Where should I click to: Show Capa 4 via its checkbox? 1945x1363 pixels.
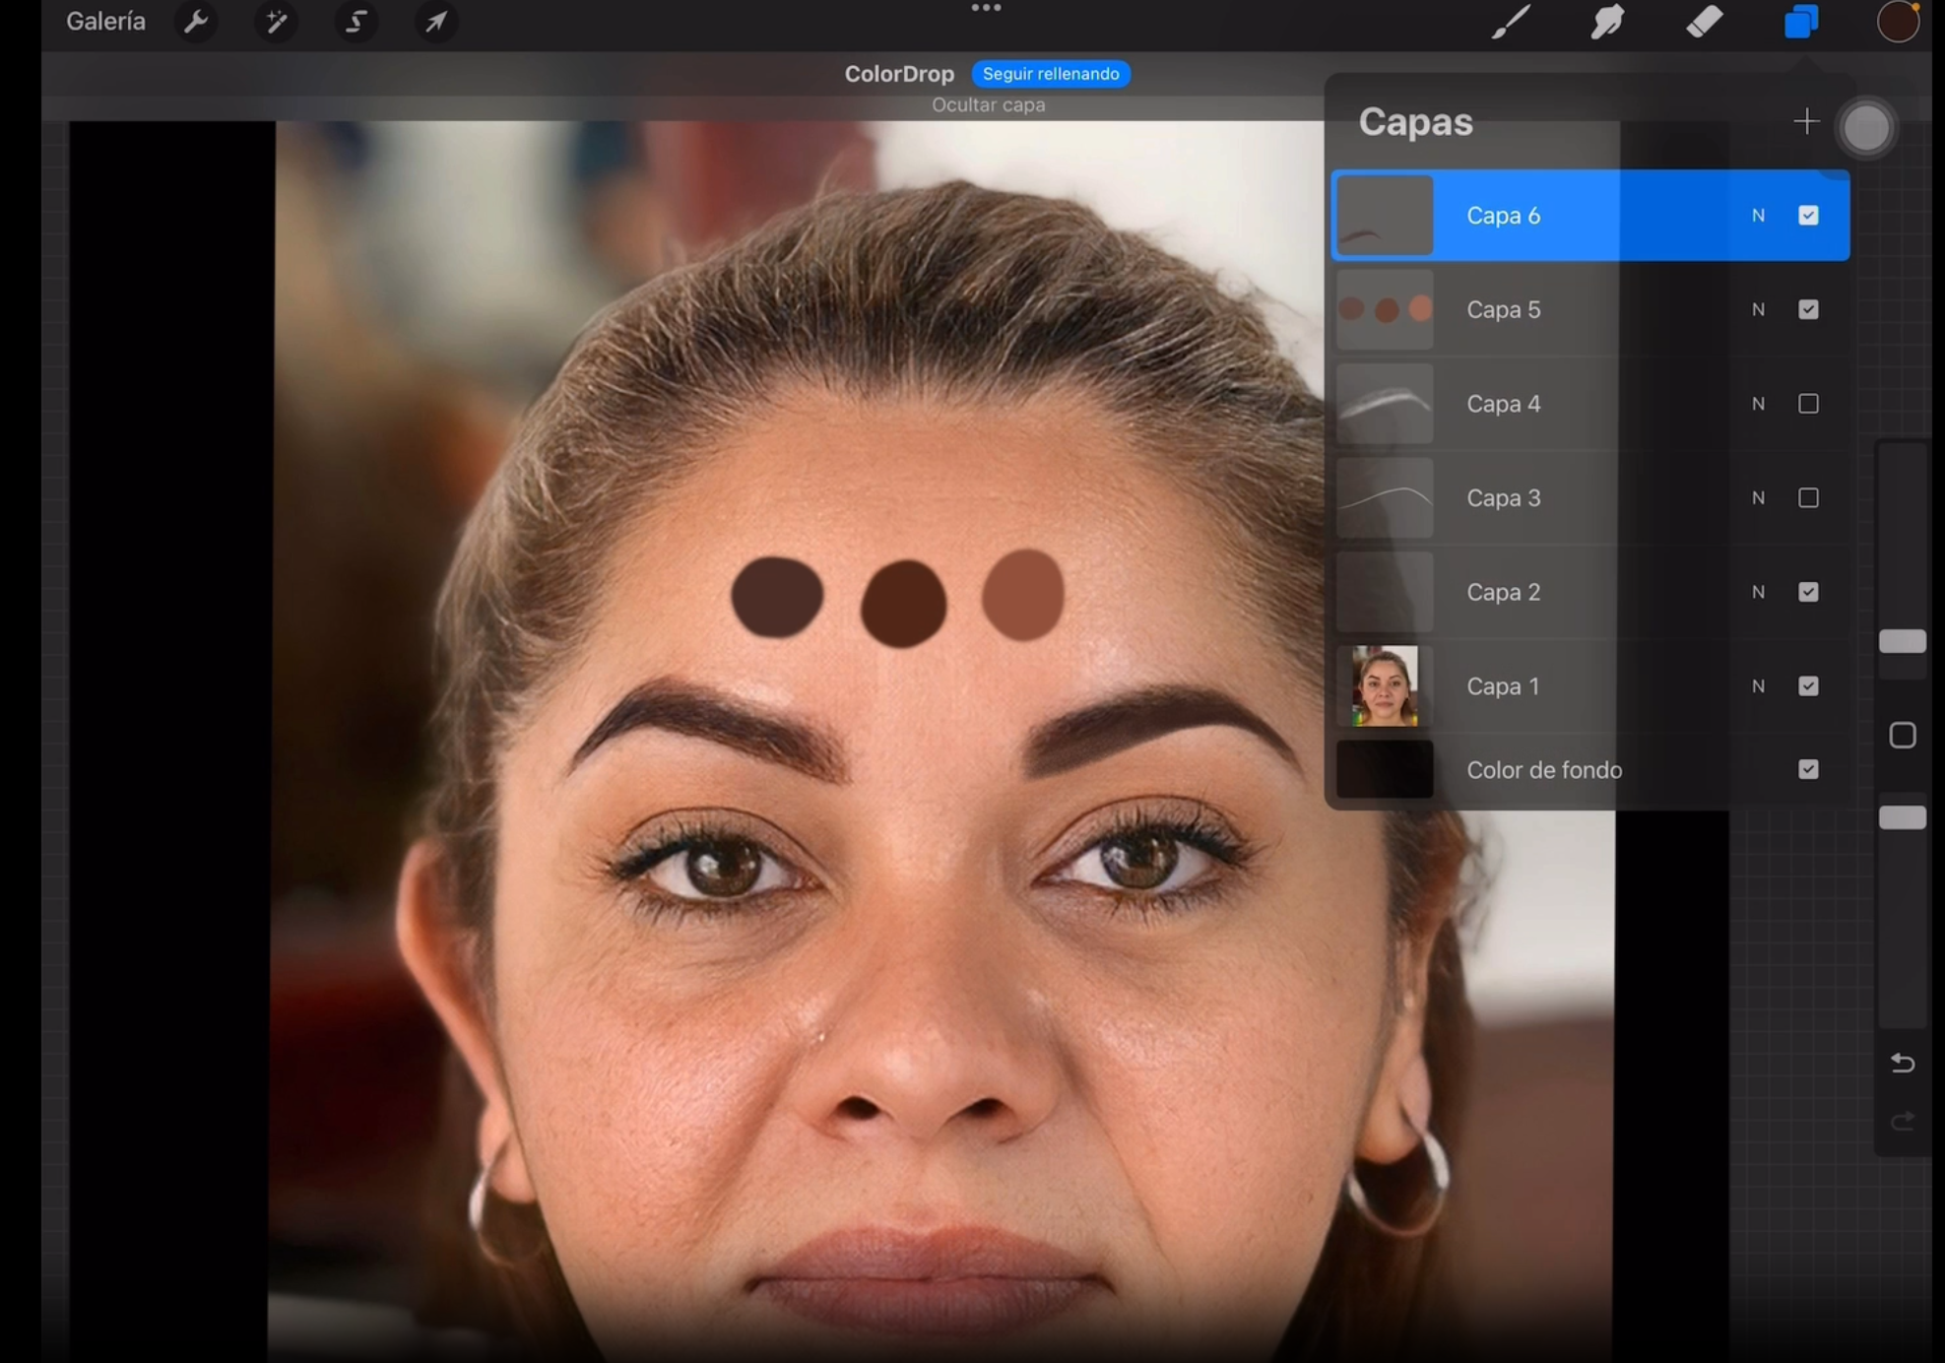pyautogui.click(x=1808, y=404)
